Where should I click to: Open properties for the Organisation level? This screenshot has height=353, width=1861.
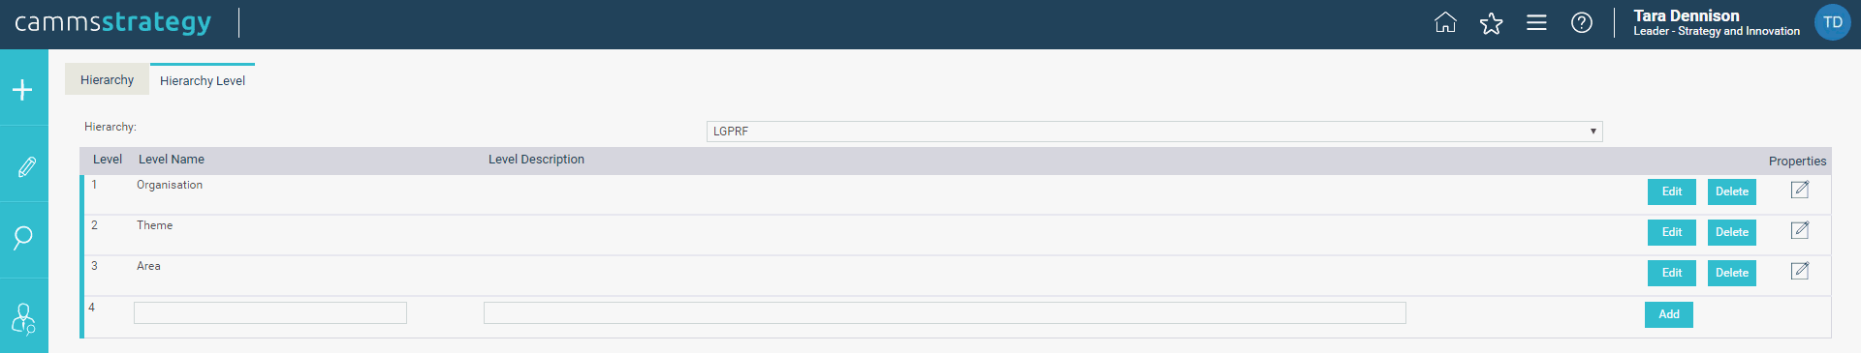pyautogui.click(x=1800, y=190)
